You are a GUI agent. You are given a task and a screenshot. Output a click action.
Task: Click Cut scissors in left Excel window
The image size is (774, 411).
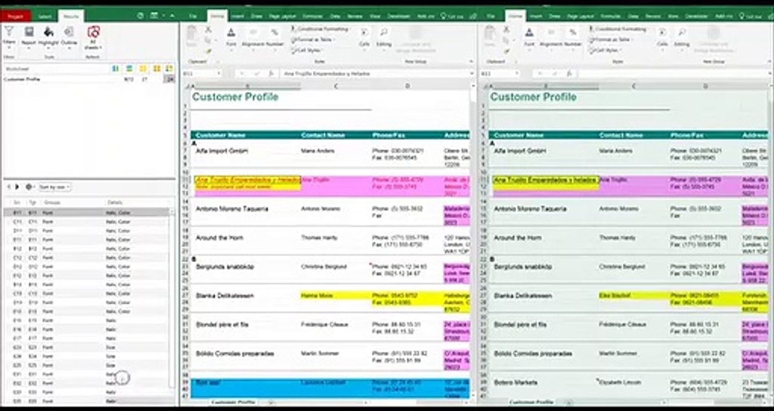point(208,30)
